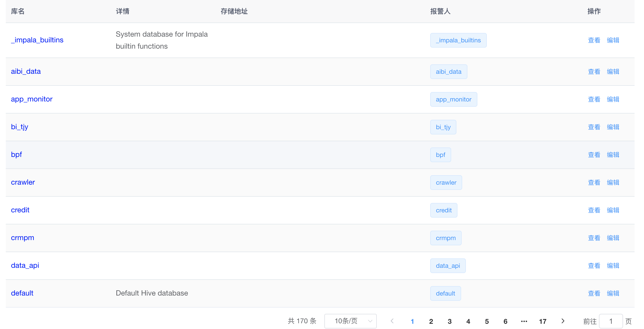Go to page 2
The height and width of the screenshot is (329, 644).
tap(431, 321)
